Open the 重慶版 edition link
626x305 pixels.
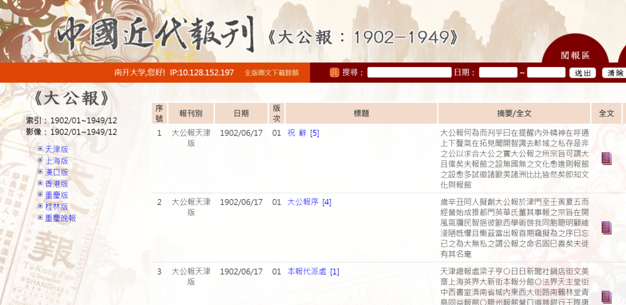point(56,196)
